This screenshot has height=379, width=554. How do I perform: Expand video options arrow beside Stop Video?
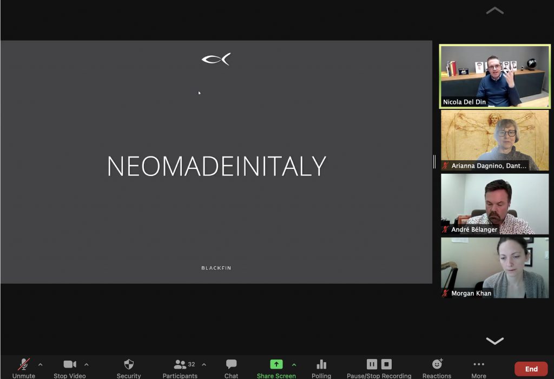coord(87,364)
